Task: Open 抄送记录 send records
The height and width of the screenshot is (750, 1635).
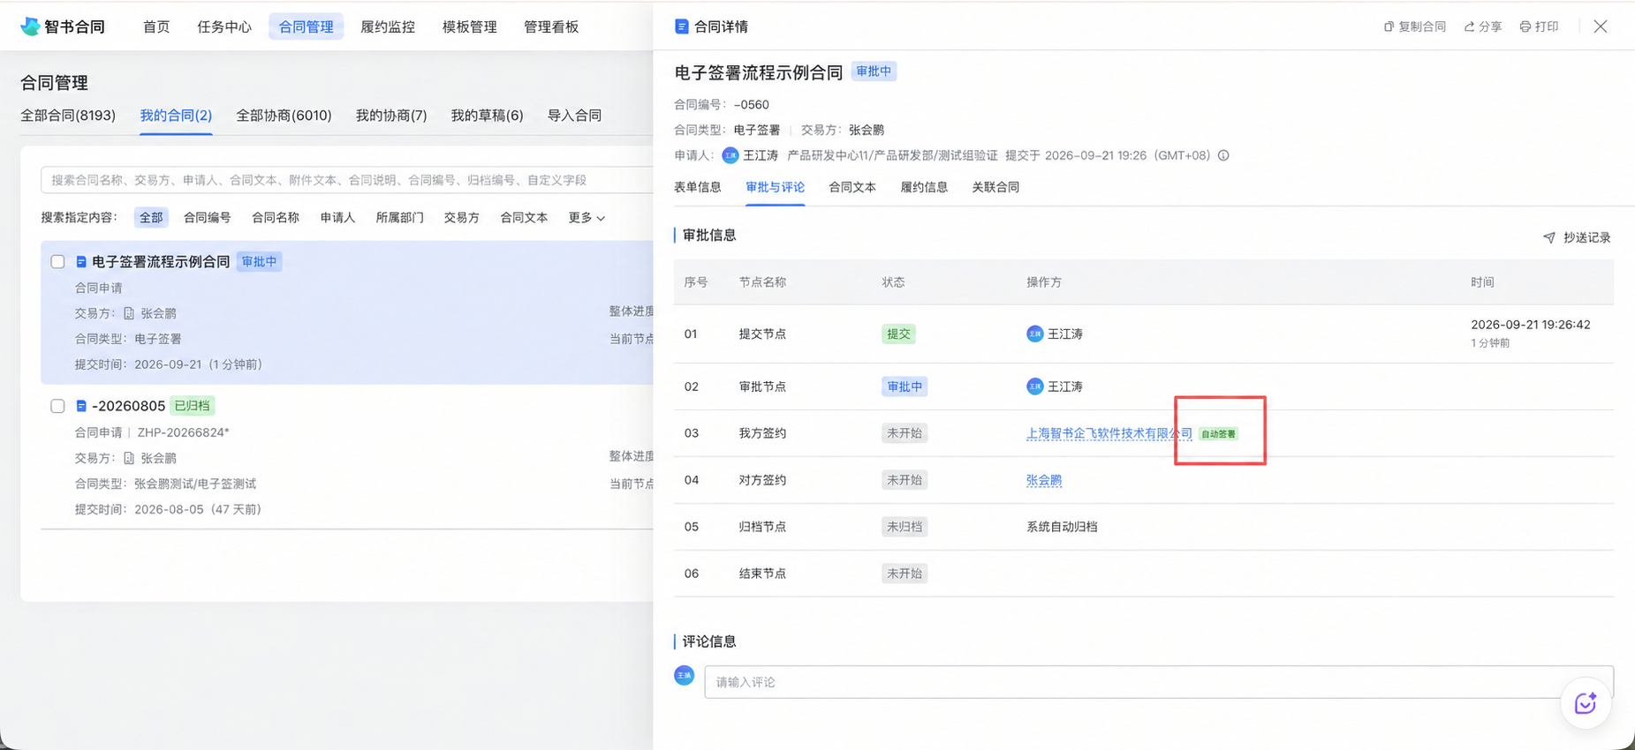Action: pyautogui.click(x=1577, y=237)
